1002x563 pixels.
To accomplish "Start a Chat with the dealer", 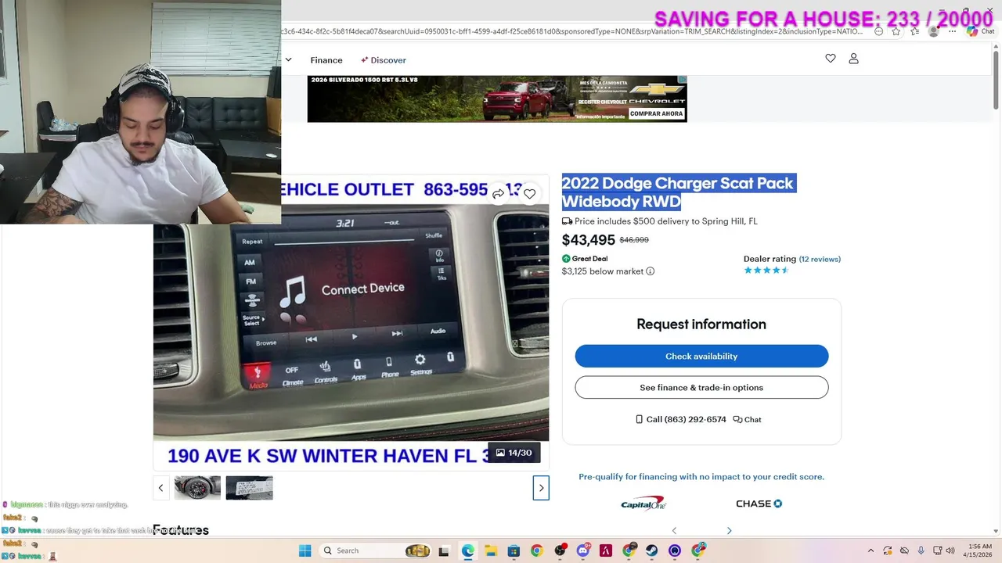I will pyautogui.click(x=748, y=419).
